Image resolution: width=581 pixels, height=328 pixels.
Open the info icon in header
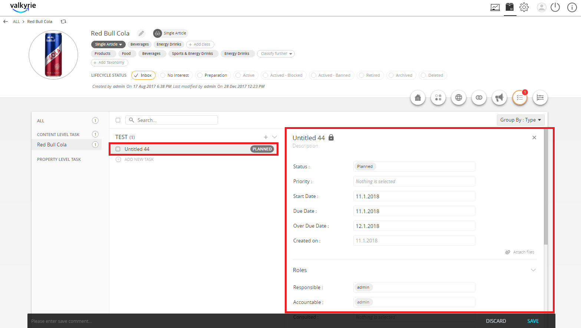(x=572, y=7)
